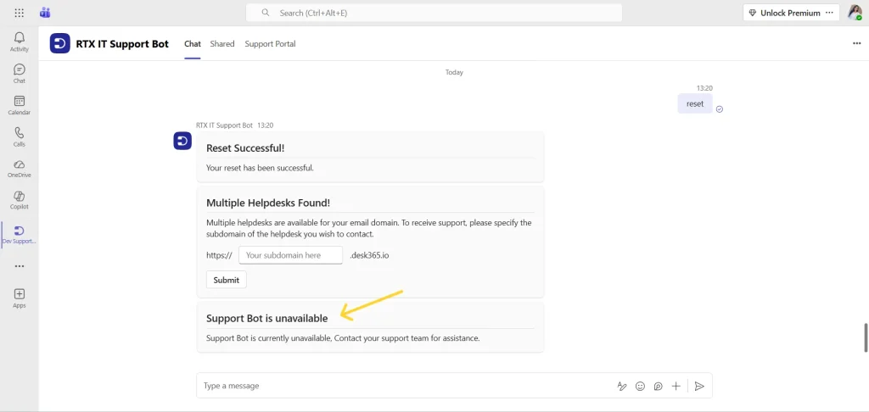Click the Unlock Premium button

(x=783, y=13)
